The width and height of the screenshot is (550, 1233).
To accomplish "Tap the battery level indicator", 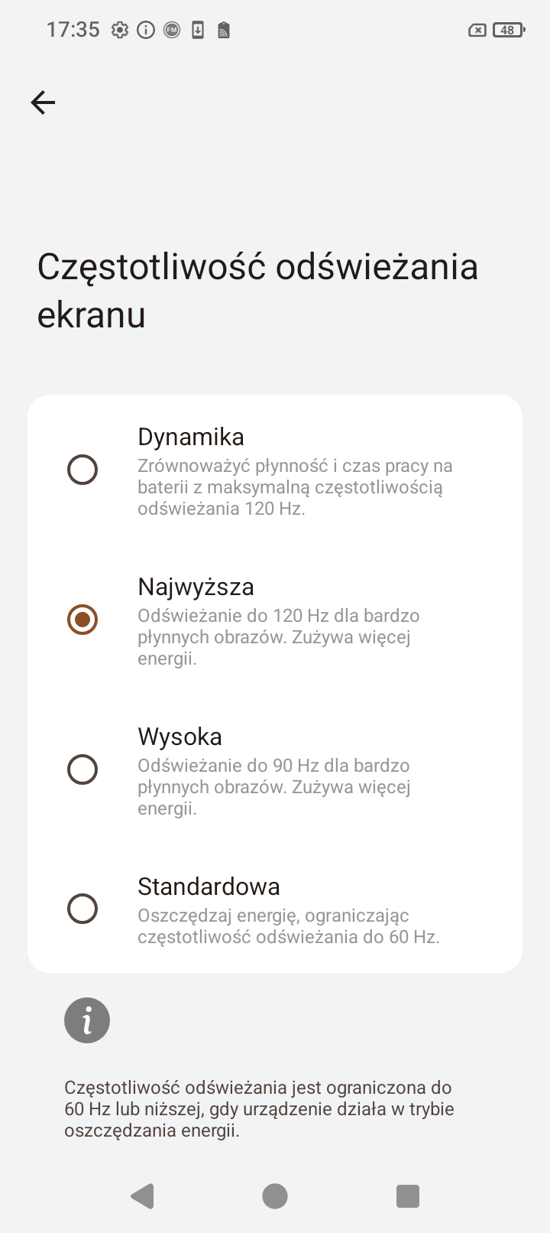I will click(x=509, y=31).
